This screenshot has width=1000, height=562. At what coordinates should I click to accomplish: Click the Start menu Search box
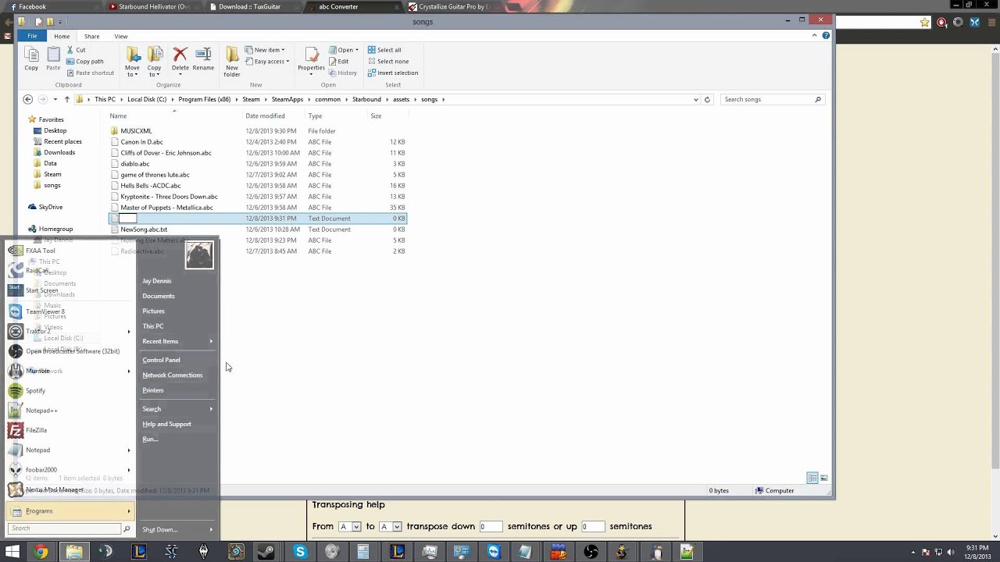coord(64,528)
